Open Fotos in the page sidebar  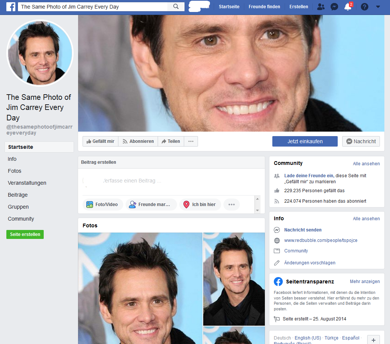[x=15, y=171]
